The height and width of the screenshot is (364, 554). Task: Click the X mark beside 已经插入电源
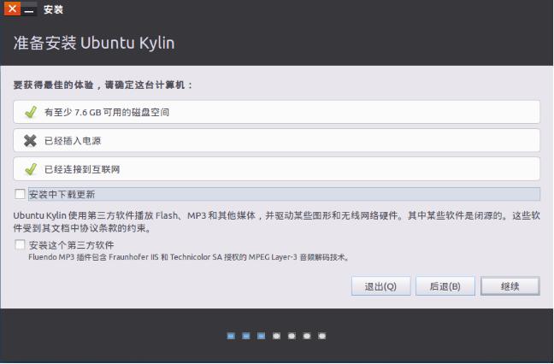click(x=31, y=140)
